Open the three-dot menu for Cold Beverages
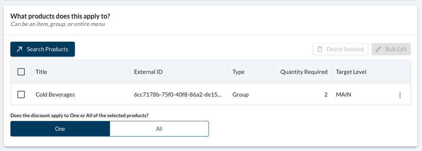The width and height of the screenshot is (422, 151). (x=400, y=95)
